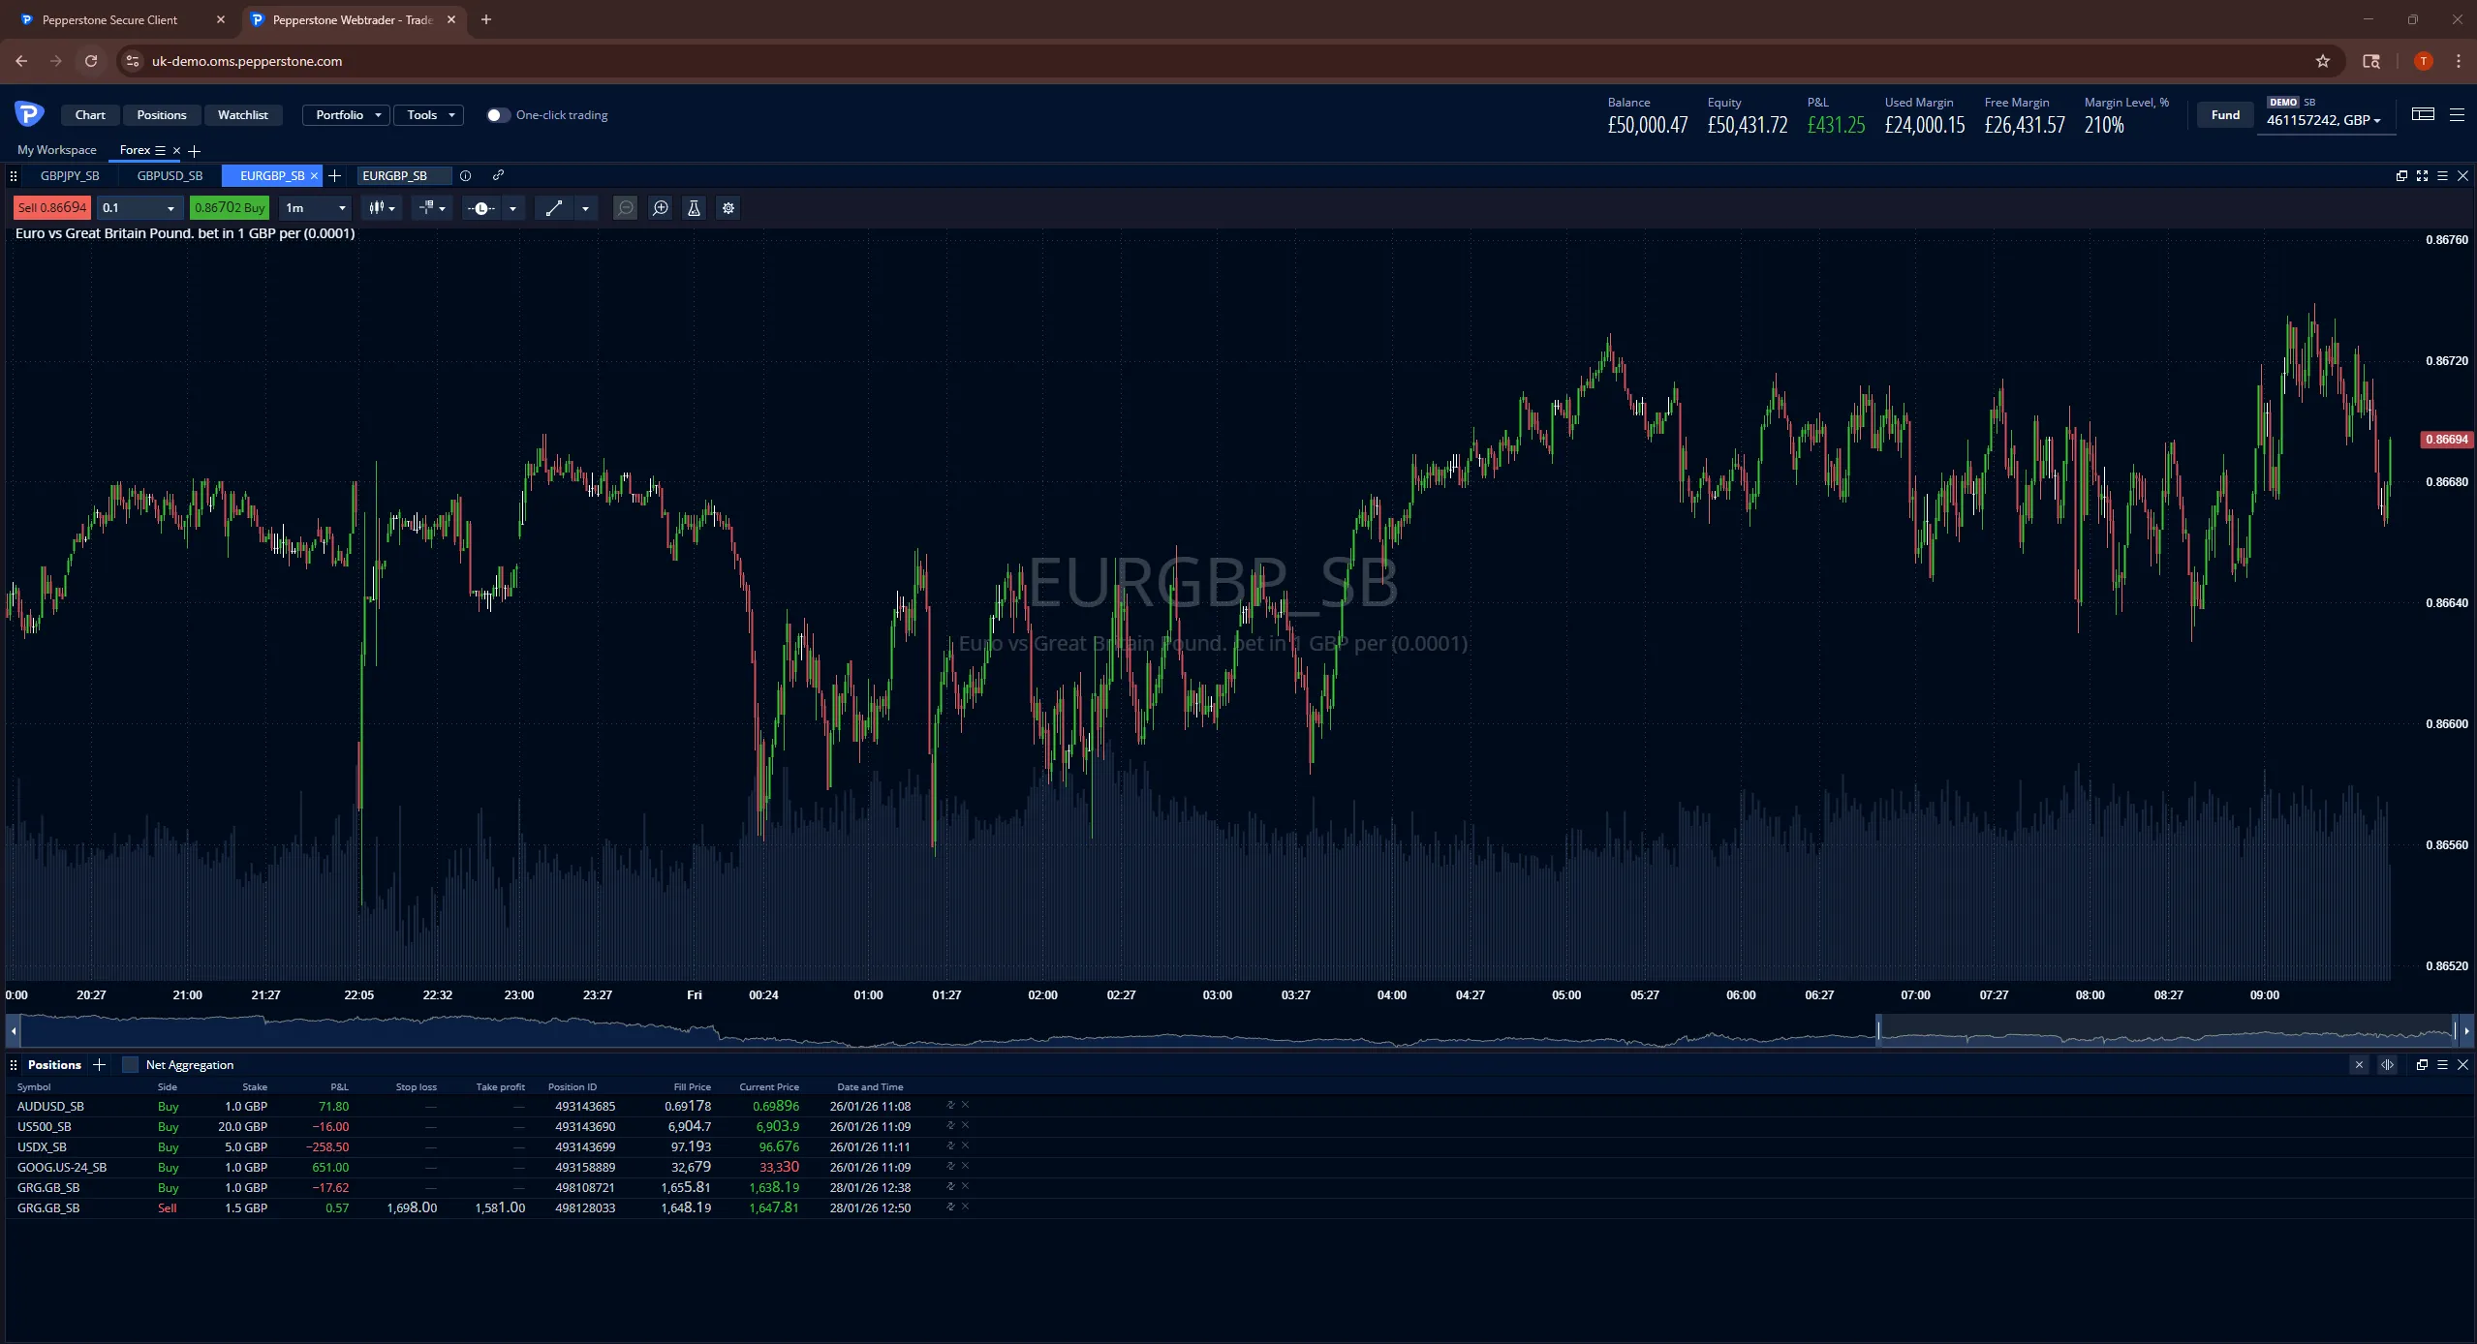Switch to the GBPJPY_SB chart tab

pos(71,175)
